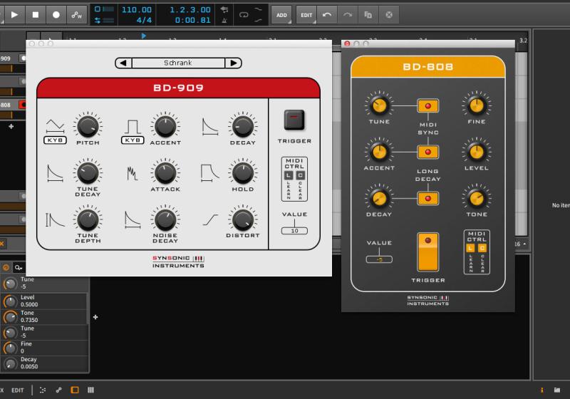
Task: Change the 4/4 time signature
Action: [144, 21]
